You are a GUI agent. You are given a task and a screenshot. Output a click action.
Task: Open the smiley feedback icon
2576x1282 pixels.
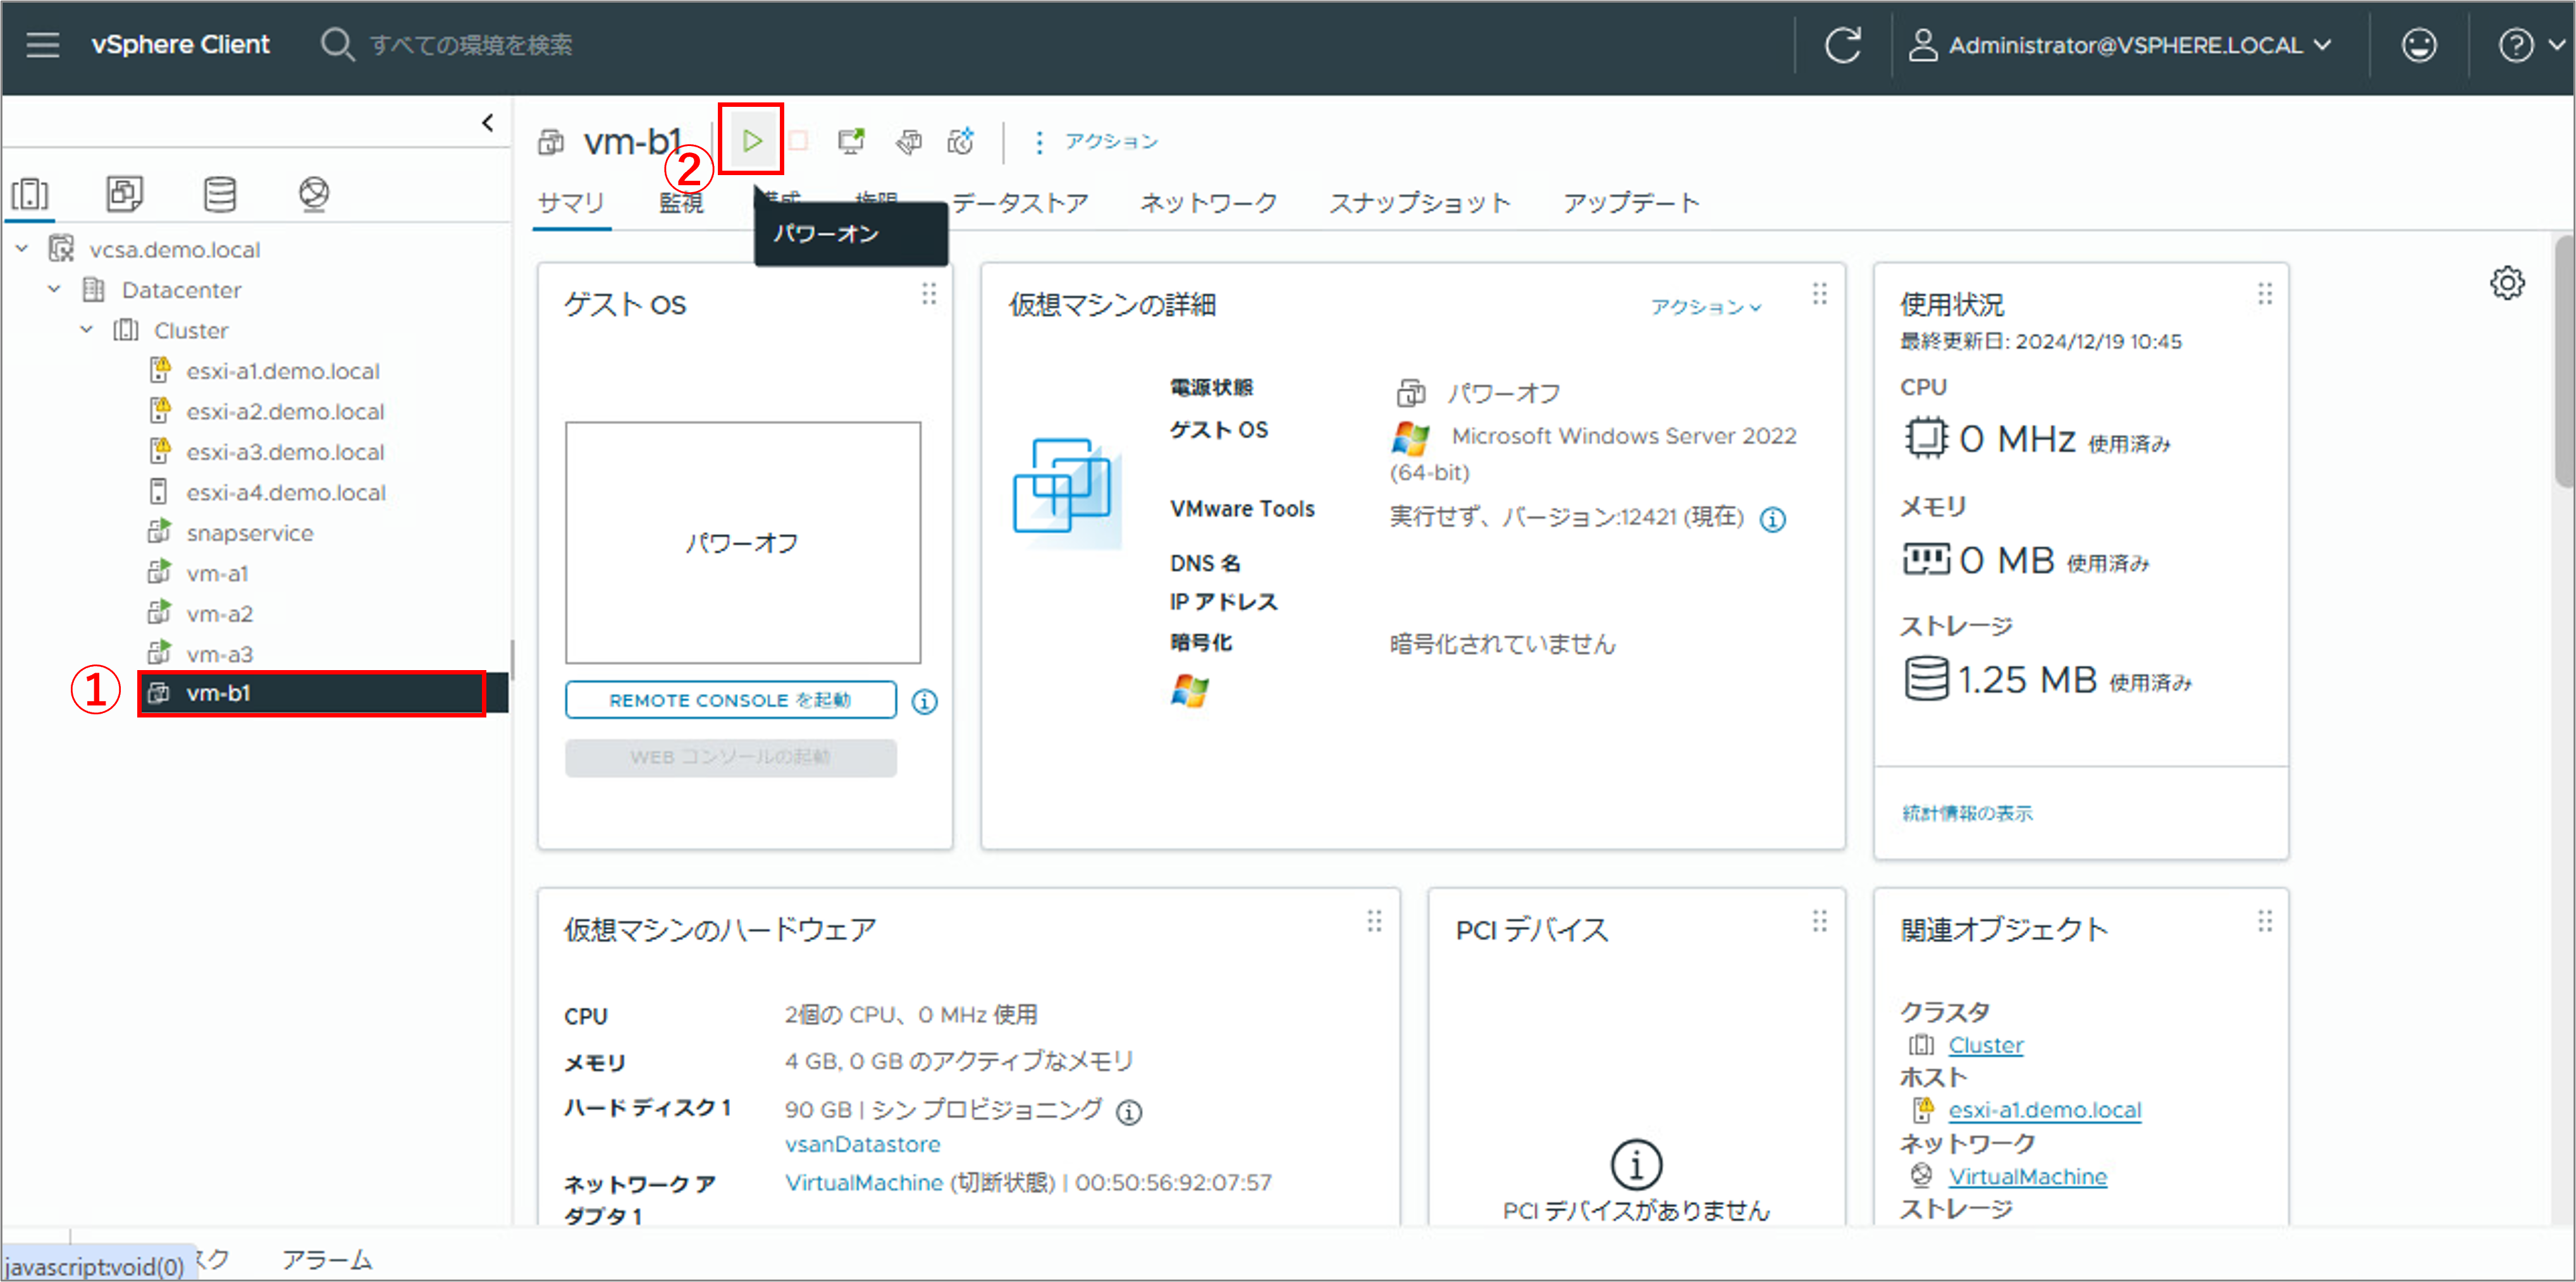[x=2418, y=45]
